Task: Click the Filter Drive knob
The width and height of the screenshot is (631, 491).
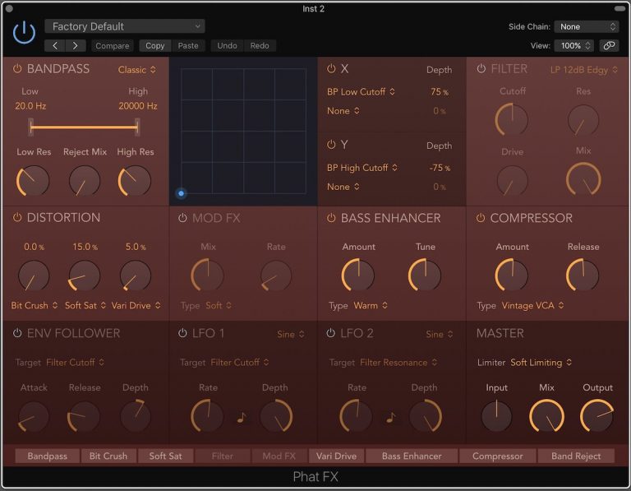Action: (512, 181)
